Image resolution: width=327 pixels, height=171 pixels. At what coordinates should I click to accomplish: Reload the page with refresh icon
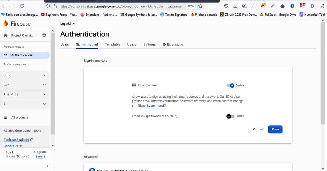(22, 6)
